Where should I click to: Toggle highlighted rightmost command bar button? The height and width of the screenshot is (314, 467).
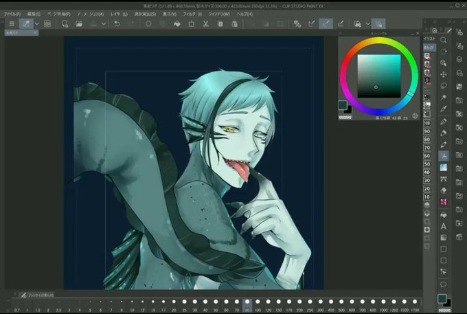378,24
